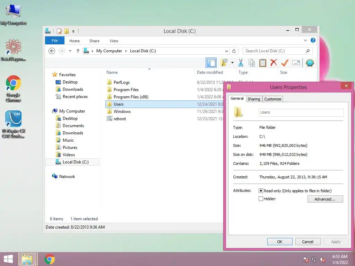Open the Customize Quick Access Toolbar dropdown
The height and width of the screenshot is (266, 355).
coord(73,31)
